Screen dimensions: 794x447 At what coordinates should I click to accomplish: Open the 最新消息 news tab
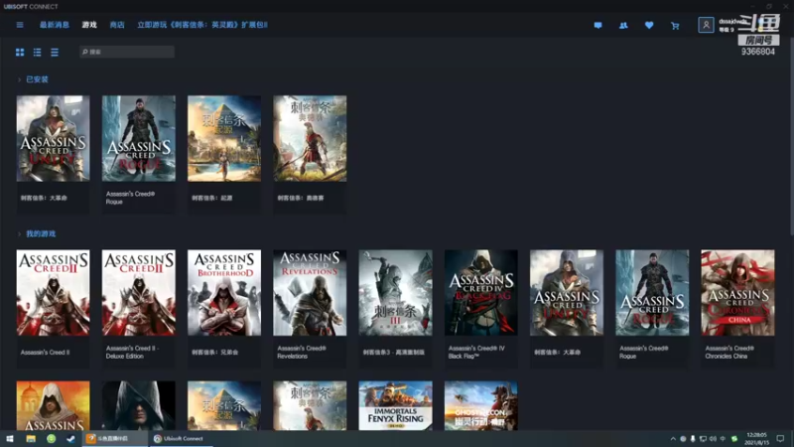[55, 25]
